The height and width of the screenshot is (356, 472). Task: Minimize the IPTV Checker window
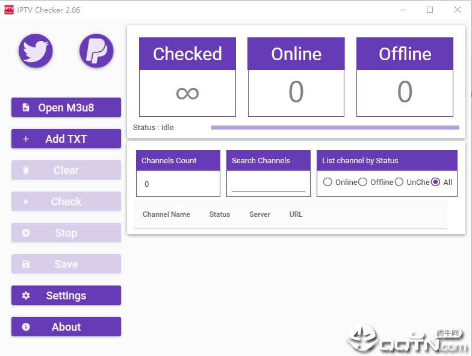(x=403, y=10)
